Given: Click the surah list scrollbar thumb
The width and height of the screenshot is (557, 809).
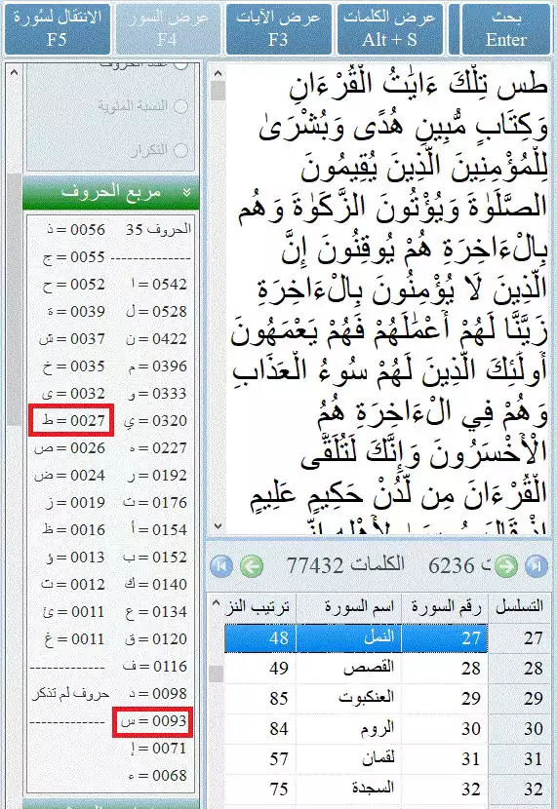Looking at the screenshot, I should (x=217, y=673).
